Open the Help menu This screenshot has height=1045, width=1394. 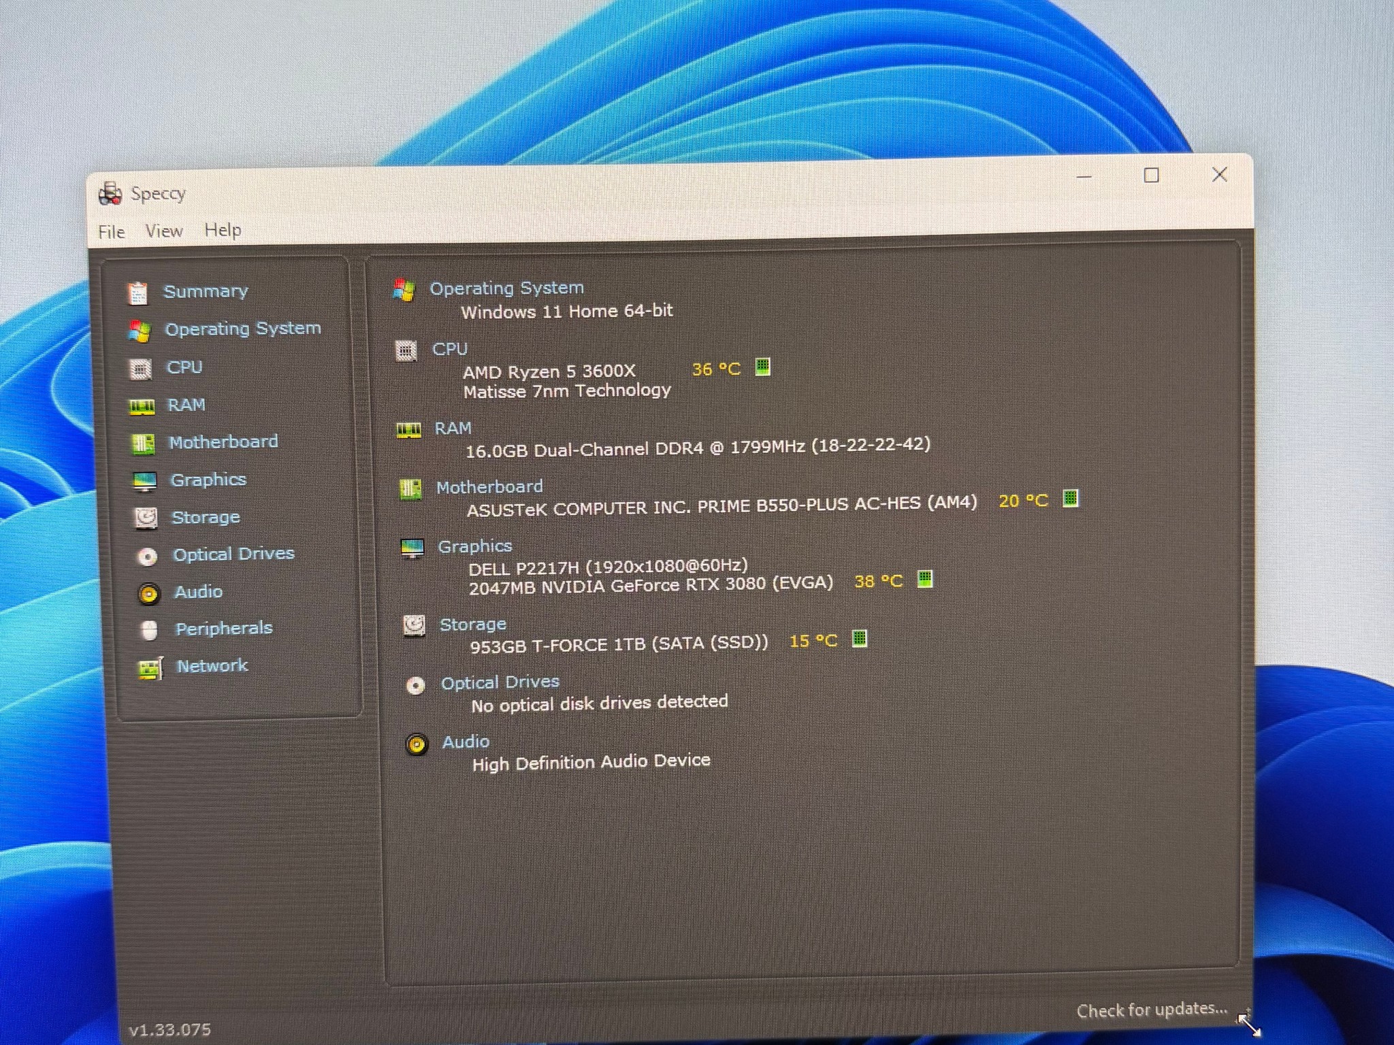click(x=223, y=230)
